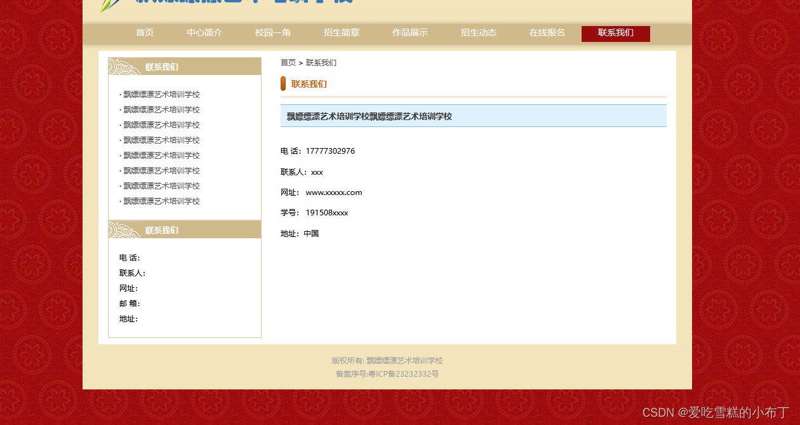Click the blue title bar with the school name
Viewport: 800px width, 425px height.
point(474,116)
